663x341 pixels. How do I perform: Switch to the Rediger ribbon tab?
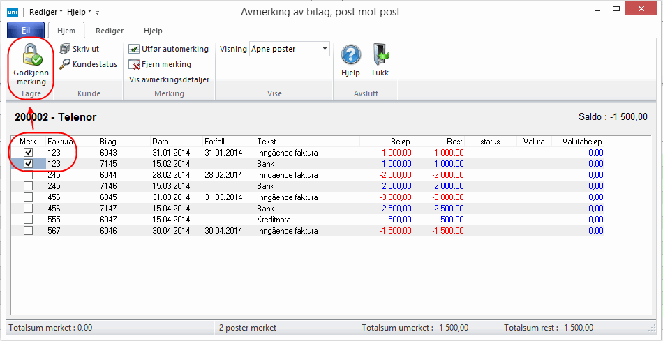tap(110, 31)
